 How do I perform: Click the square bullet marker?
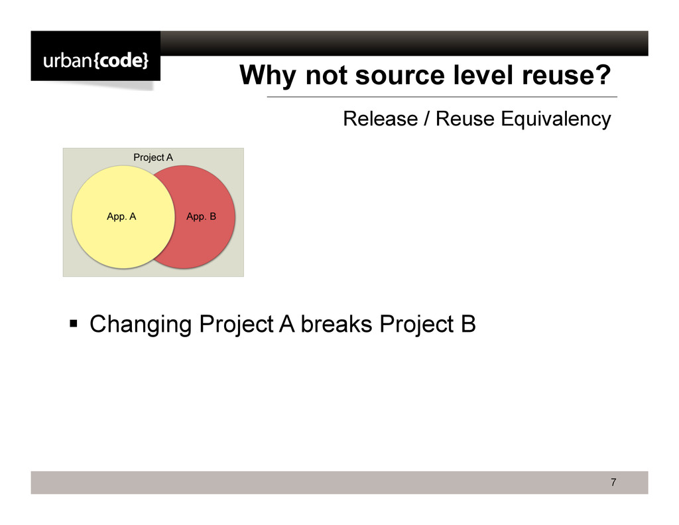73,323
